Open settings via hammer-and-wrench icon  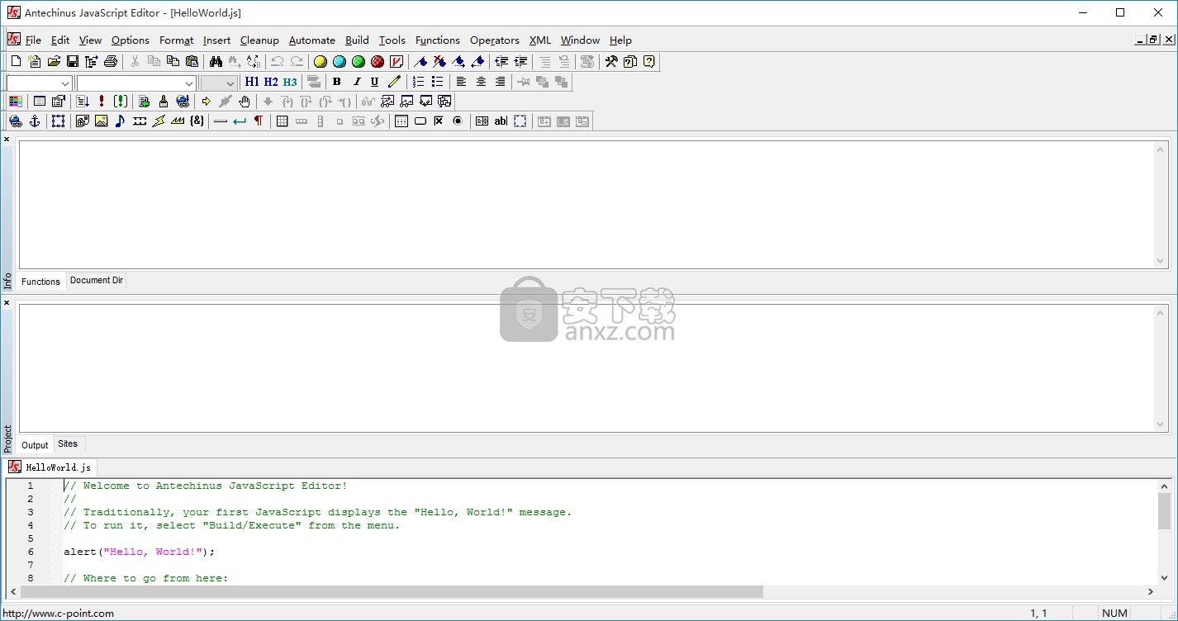[x=611, y=61]
